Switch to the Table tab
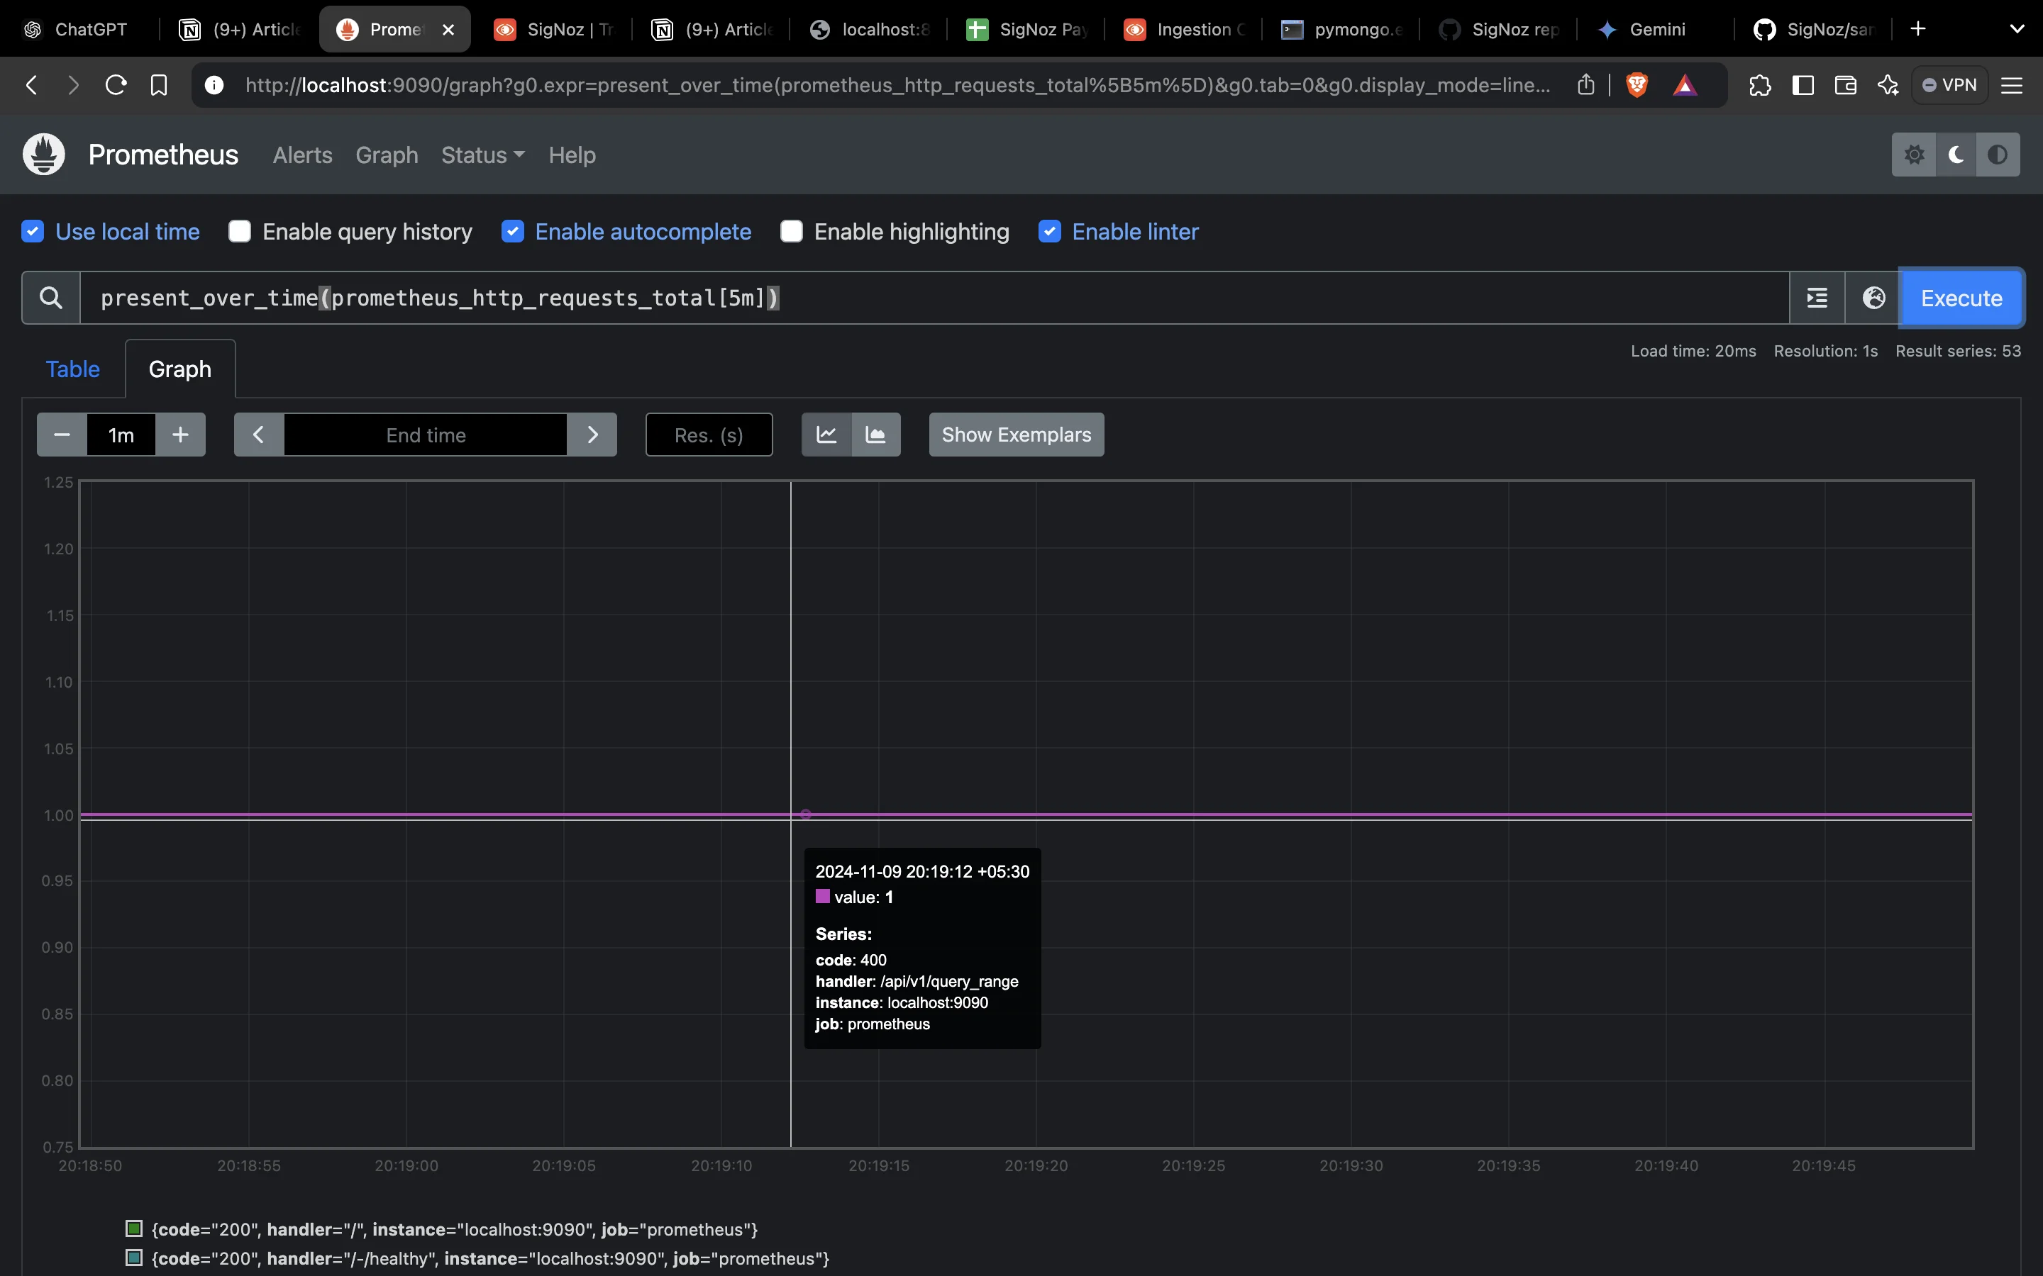Image resolution: width=2043 pixels, height=1276 pixels. [x=72, y=369]
